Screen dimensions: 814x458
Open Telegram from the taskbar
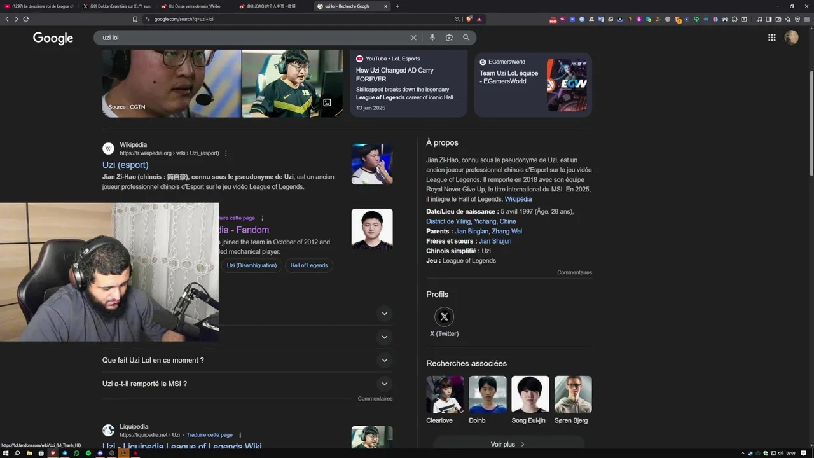64,453
